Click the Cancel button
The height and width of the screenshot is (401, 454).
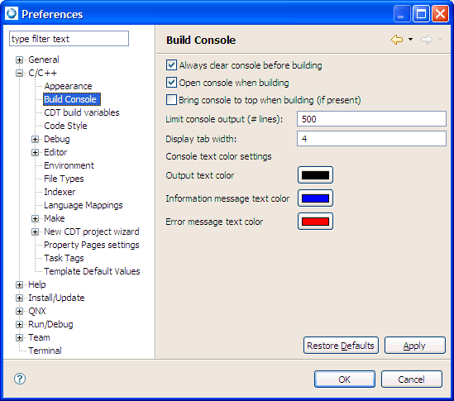[412, 379]
